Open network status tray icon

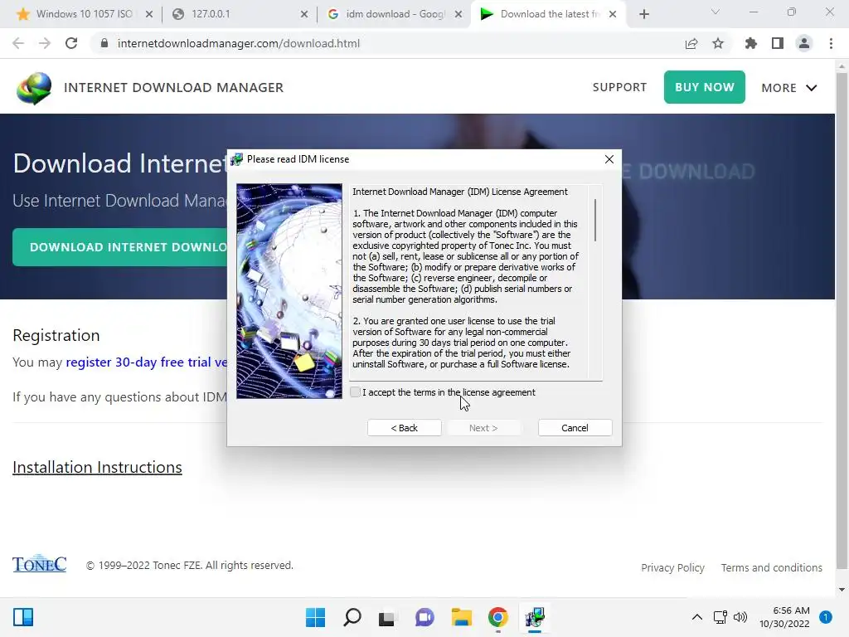pyautogui.click(x=720, y=617)
